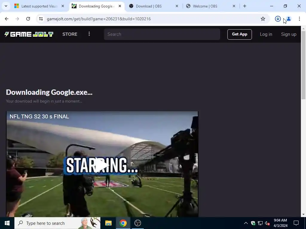The height and width of the screenshot is (229, 306).
Task: Open network status tray icon
Action: click(x=260, y=223)
